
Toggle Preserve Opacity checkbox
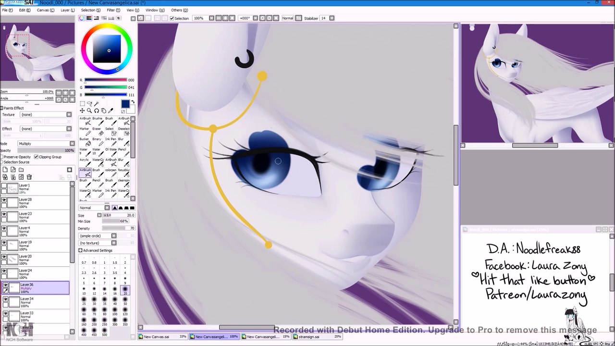coord(2,157)
